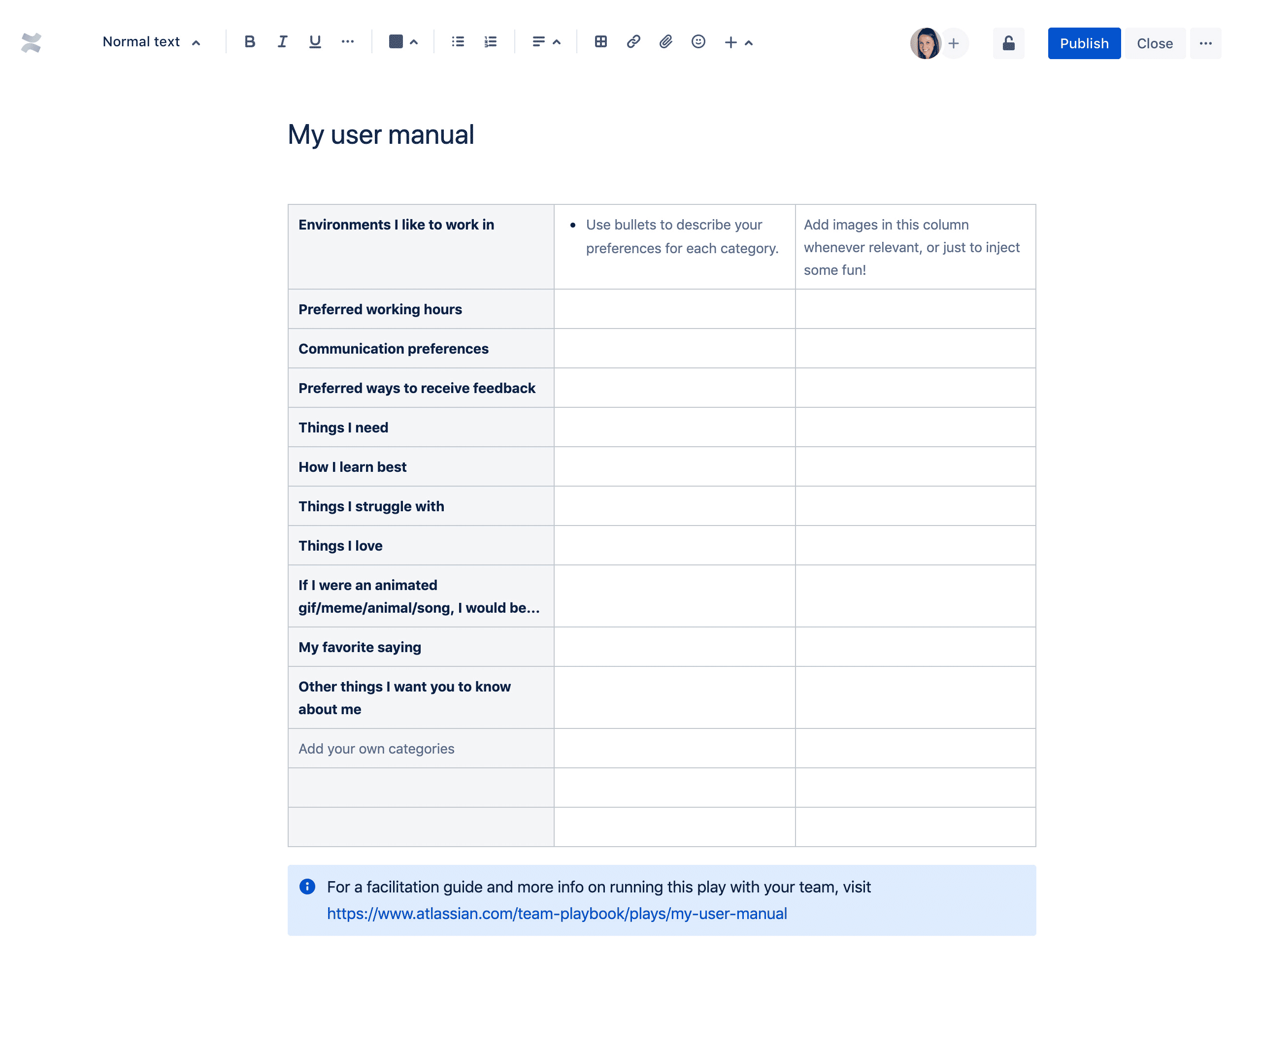Click the Bold formatting icon
Image resolution: width=1261 pixels, height=1054 pixels.
[x=248, y=42]
